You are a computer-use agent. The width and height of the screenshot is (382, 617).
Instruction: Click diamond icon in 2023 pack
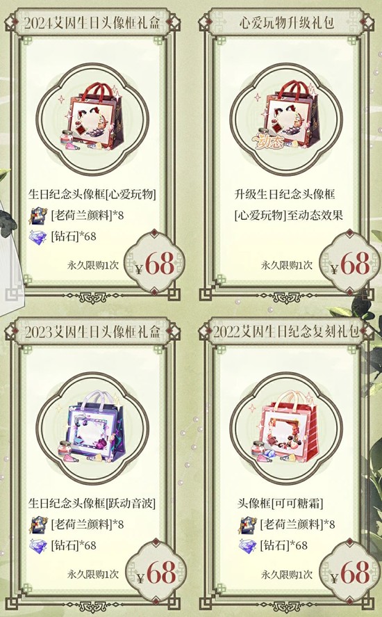[x=38, y=546]
